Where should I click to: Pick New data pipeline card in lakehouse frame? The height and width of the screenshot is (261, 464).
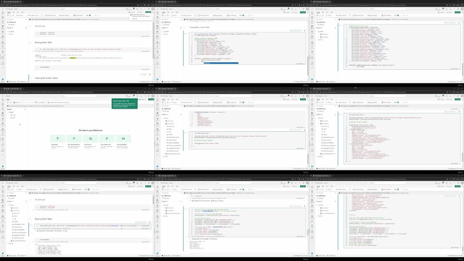[x=123, y=142]
